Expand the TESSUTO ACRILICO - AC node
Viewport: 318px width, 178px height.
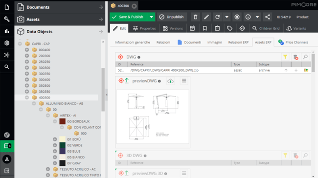[48, 169]
